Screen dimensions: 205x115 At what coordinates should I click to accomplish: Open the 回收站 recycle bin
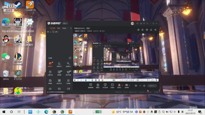6,75
